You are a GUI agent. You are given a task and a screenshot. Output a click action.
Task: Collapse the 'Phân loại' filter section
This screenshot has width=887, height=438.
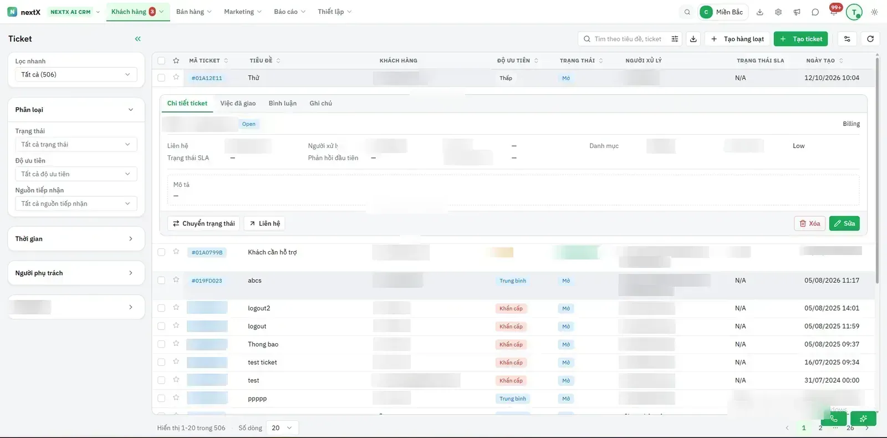(76, 110)
